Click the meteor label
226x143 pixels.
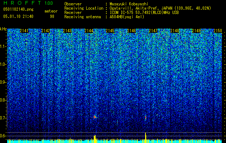[51, 11]
